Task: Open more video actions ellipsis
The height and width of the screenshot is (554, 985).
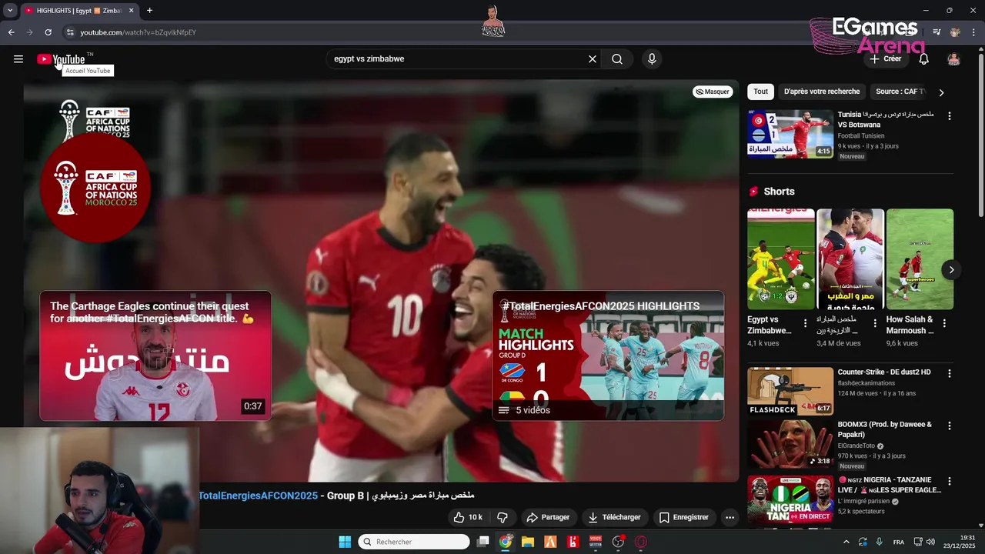Action: tap(730, 517)
